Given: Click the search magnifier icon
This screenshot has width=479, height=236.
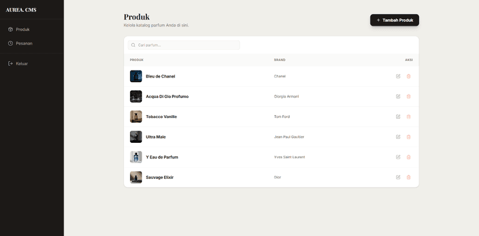Looking at the screenshot, I should click(x=134, y=45).
